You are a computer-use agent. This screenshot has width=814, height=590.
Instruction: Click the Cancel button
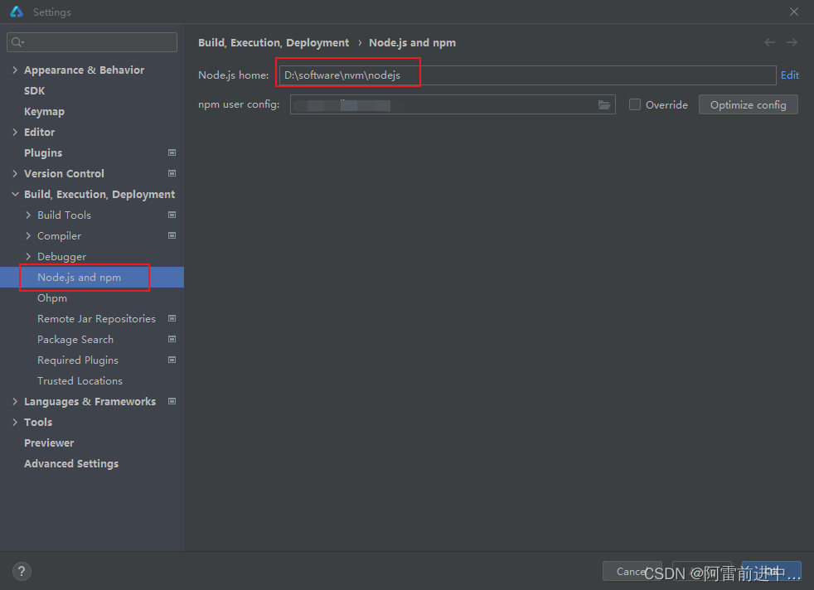(632, 571)
